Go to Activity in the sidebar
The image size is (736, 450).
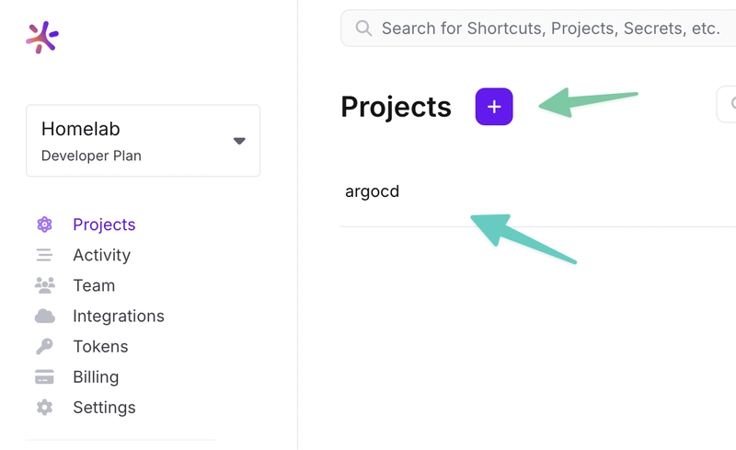coord(102,255)
